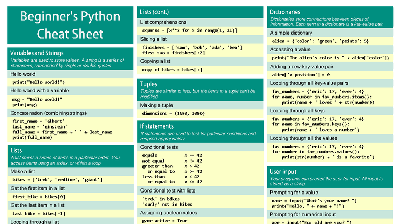Click the "Looping through all key-value pairs" subheading
Screen dimensions: 399x224
309,83
